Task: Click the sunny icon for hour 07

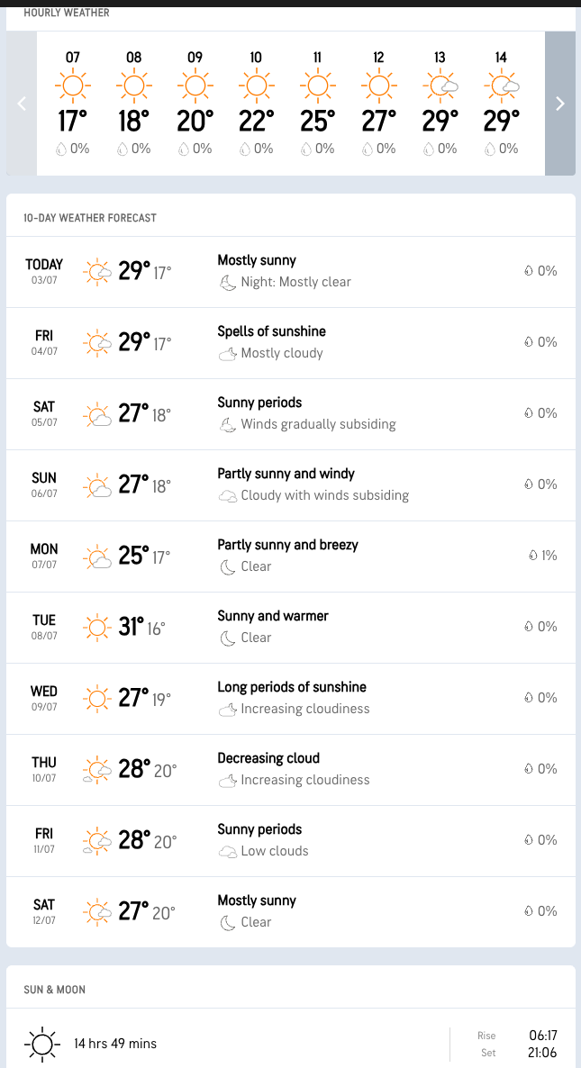Action: (72, 86)
